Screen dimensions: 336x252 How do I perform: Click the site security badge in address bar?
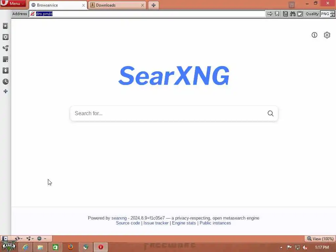click(32, 14)
